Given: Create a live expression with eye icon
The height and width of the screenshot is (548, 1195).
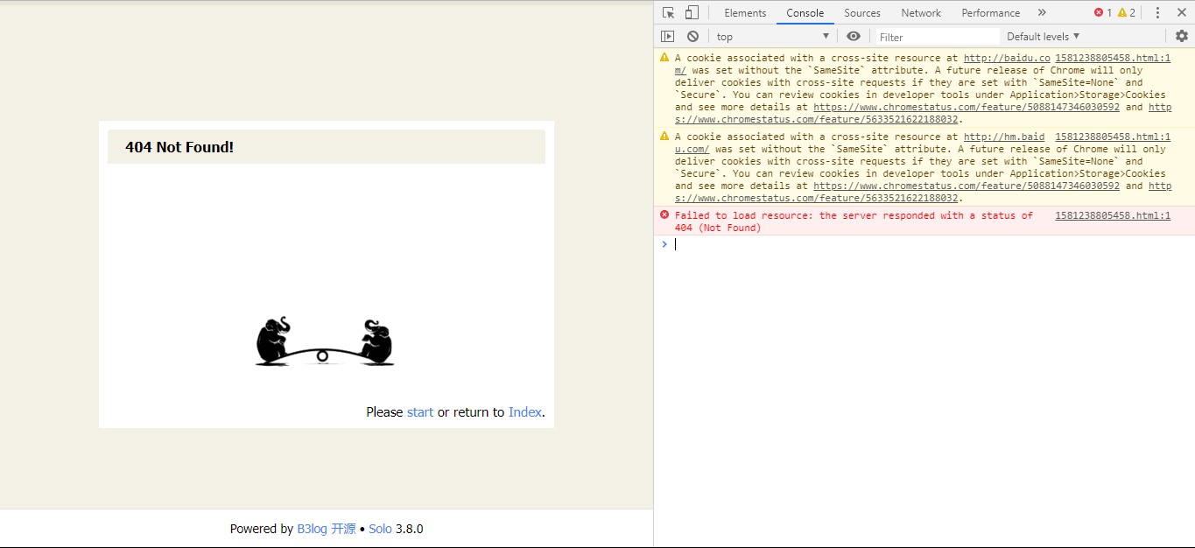Looking at the screenshot, I should click(x=854, y=36).
